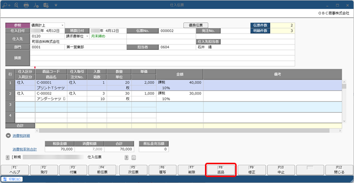Click the F6 複写 copy button
This screenshot has width=354, height=183.
[x=162, y=170]
